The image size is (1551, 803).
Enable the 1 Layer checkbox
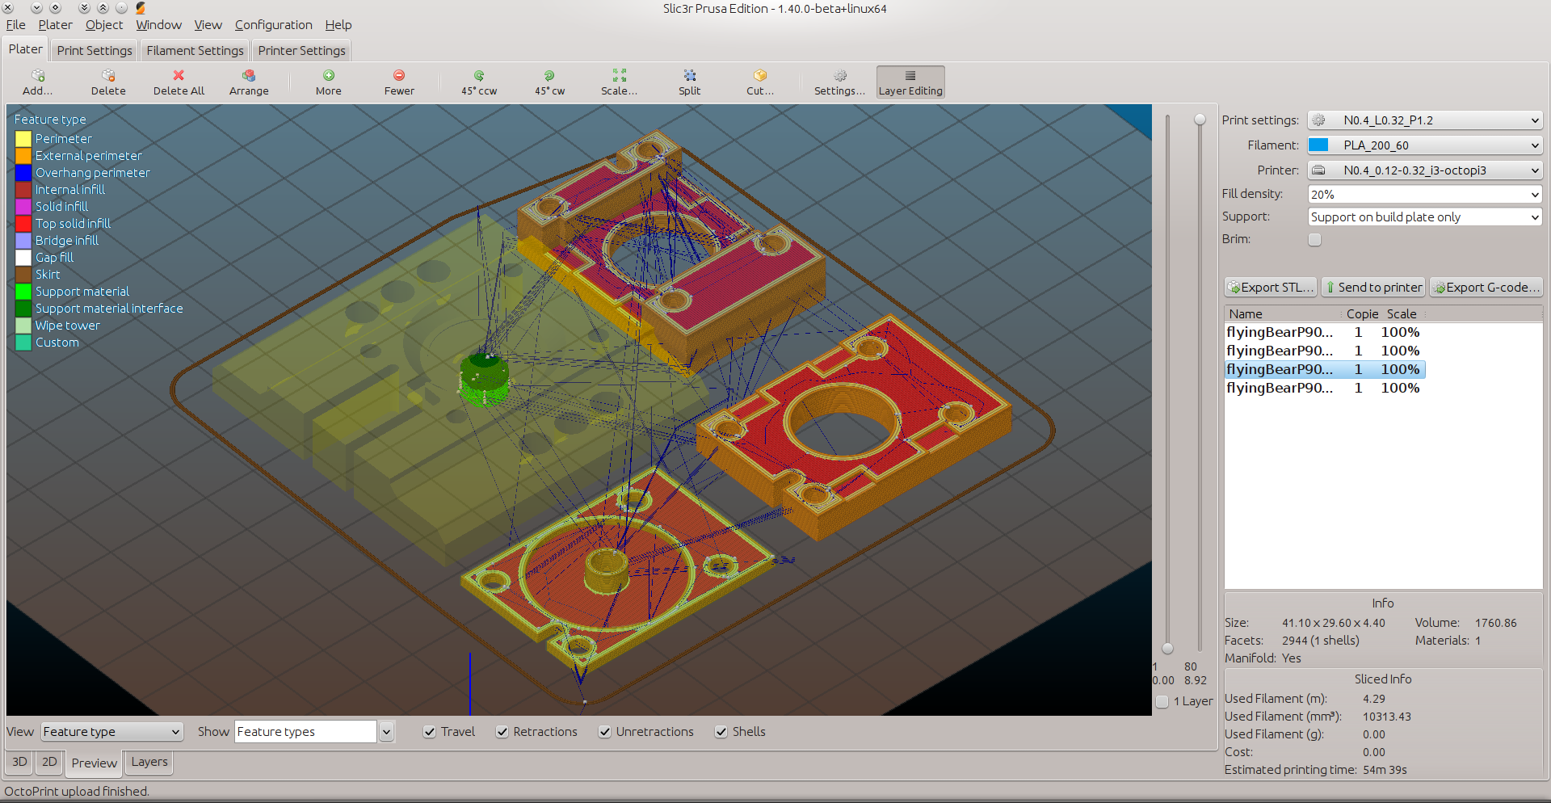click(1162, 702)
